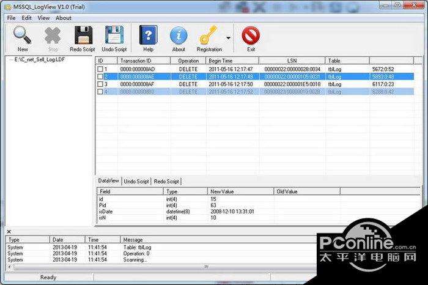The height and width of the screenshot is (285, 428).
Task: Click the Redo Script floppy icon
Action: 84,35
